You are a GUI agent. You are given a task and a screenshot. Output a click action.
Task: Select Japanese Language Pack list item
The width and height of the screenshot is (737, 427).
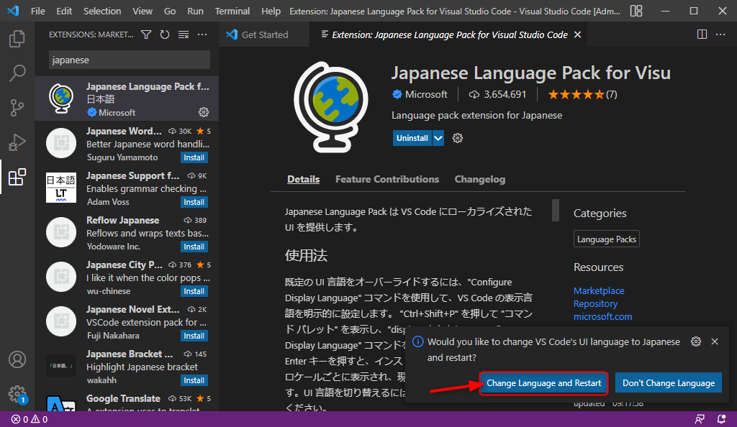coord(127,98)
